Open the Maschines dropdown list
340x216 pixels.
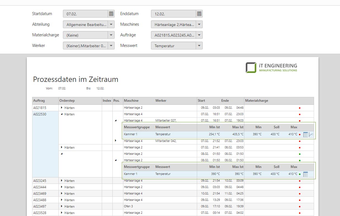(x=199, y=25)
